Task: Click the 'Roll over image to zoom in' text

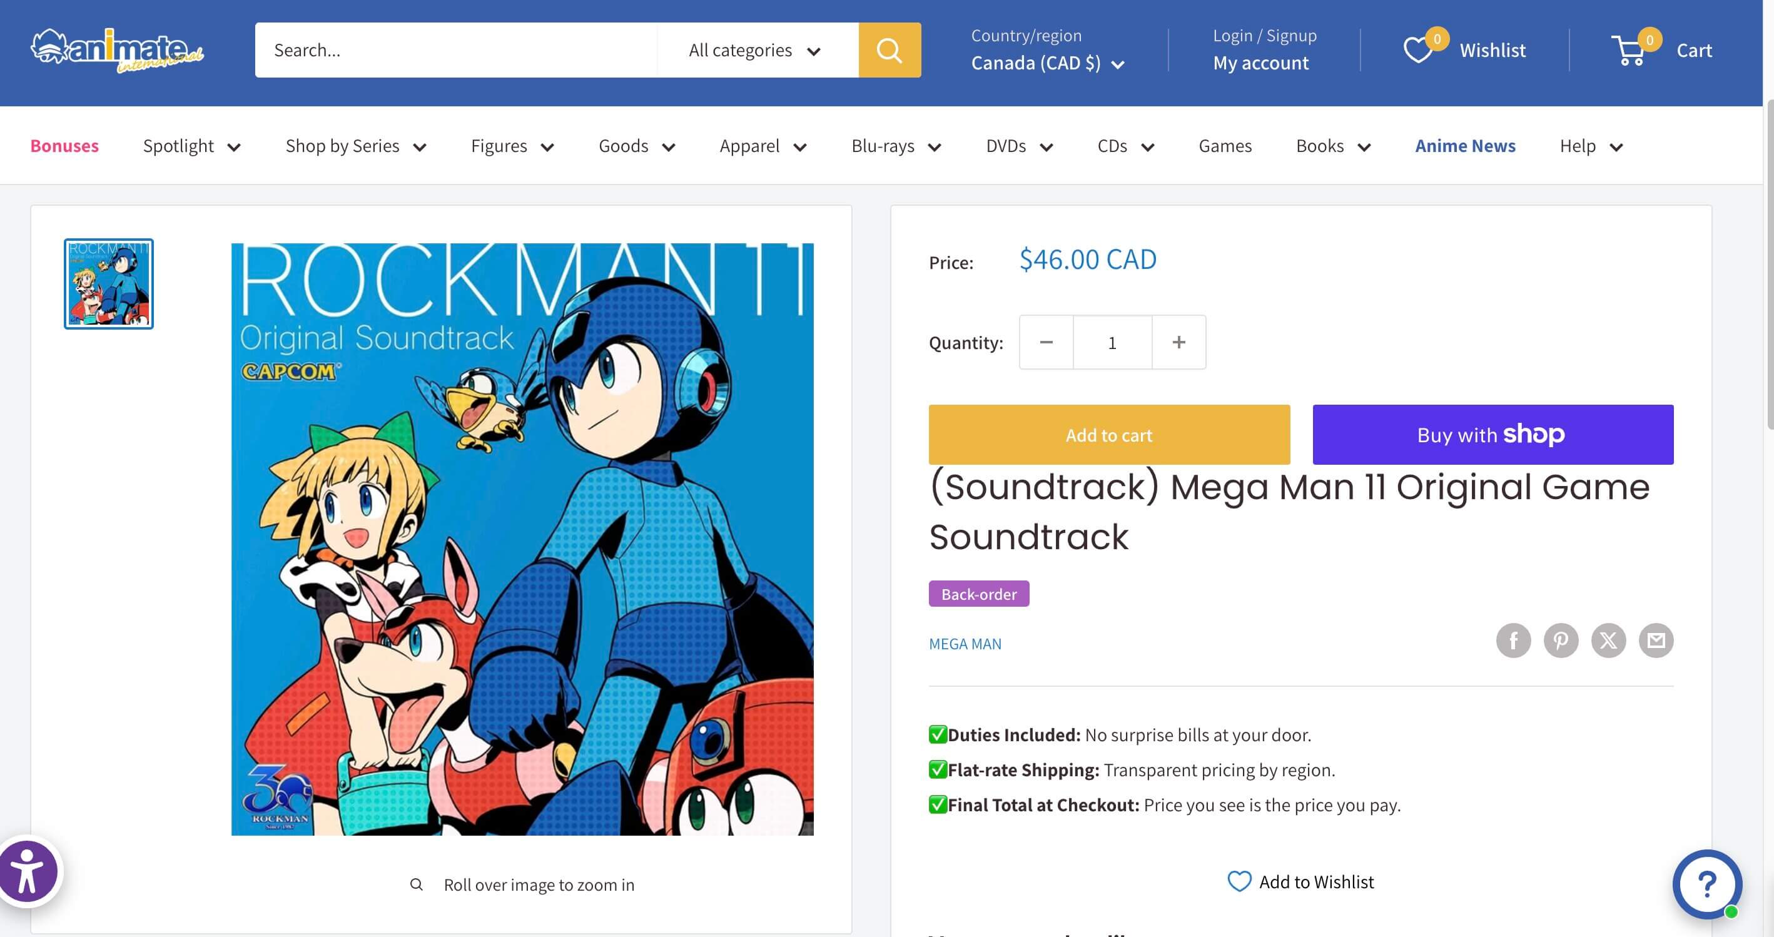Action: click(539, 884)
